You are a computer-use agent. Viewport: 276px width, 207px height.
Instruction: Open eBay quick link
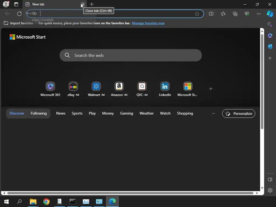[x=73, y=89]
